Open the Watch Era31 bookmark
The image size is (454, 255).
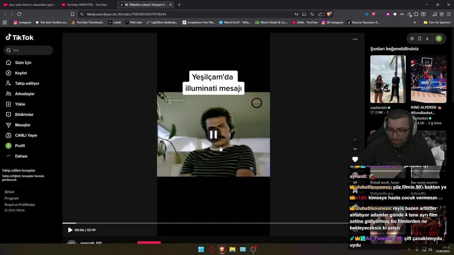(x=235, y=22)
